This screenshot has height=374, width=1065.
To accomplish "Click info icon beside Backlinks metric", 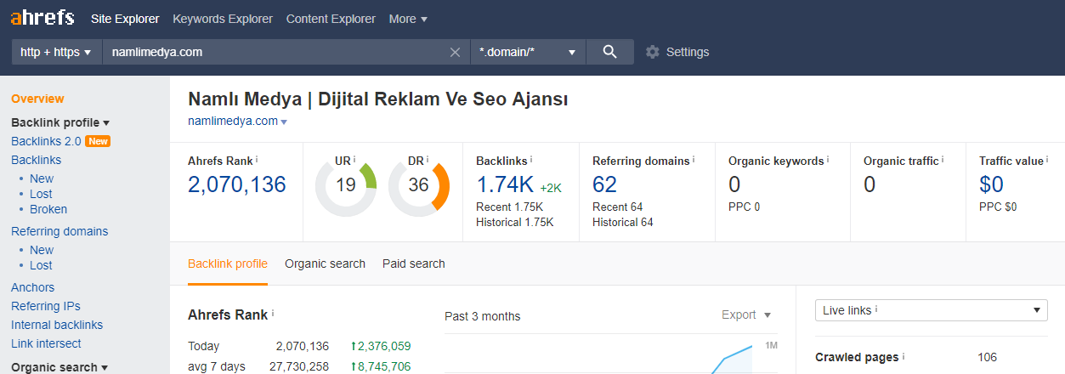I will [x=531, y=159].
